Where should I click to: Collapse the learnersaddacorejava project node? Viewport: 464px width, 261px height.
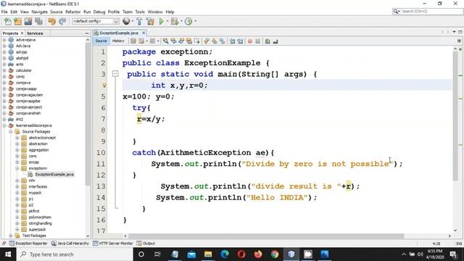coord(4,125)
